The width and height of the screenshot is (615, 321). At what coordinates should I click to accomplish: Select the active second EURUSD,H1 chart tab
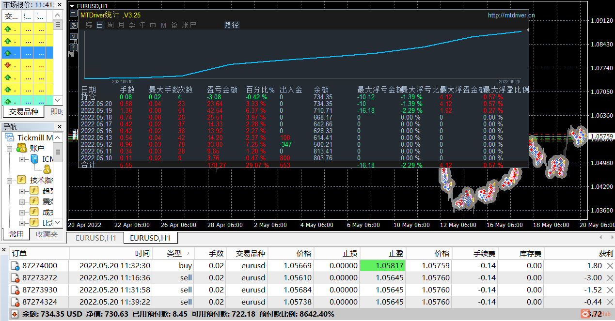point(150,238)
